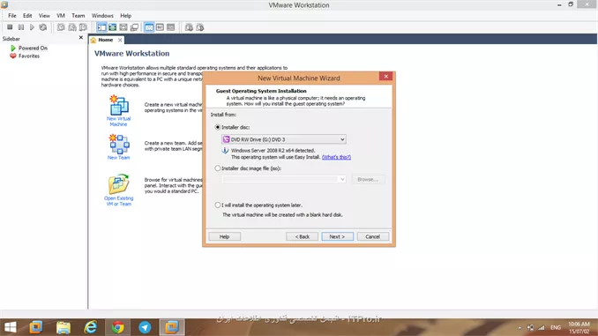Open the Edit menu
The width and height of the screenshot is (598, 336).
click(x=27, y=16)
